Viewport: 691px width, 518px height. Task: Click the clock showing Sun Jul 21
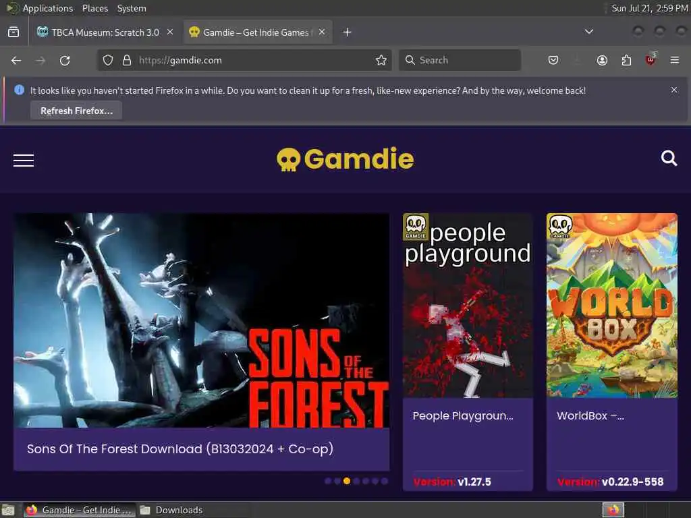click(x=650, y=8)
